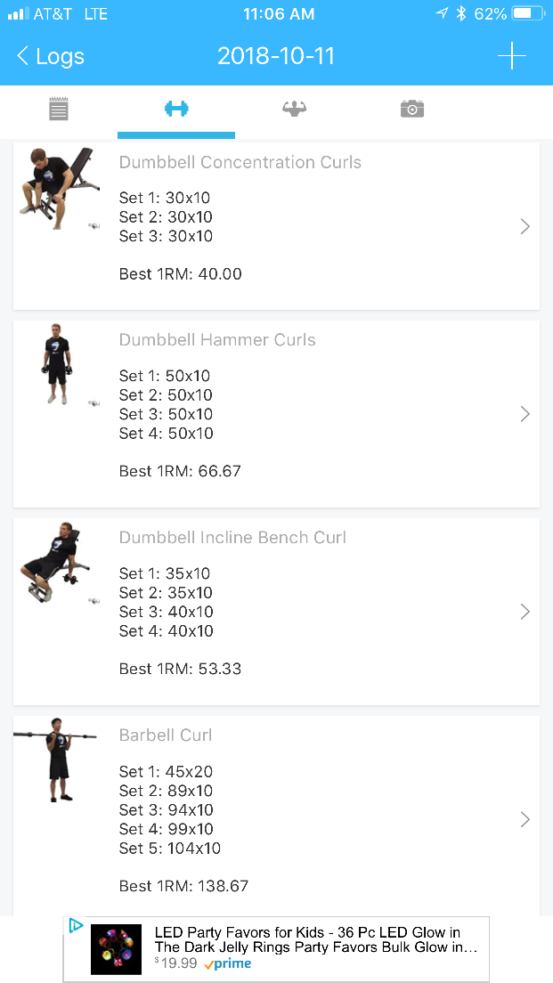553x983 pixels.
Task: Tap the battery icon in status bar
Action: (x=527, y=14)
